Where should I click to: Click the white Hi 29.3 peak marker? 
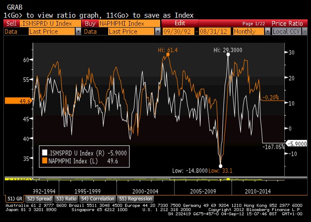tap(228, 54)
